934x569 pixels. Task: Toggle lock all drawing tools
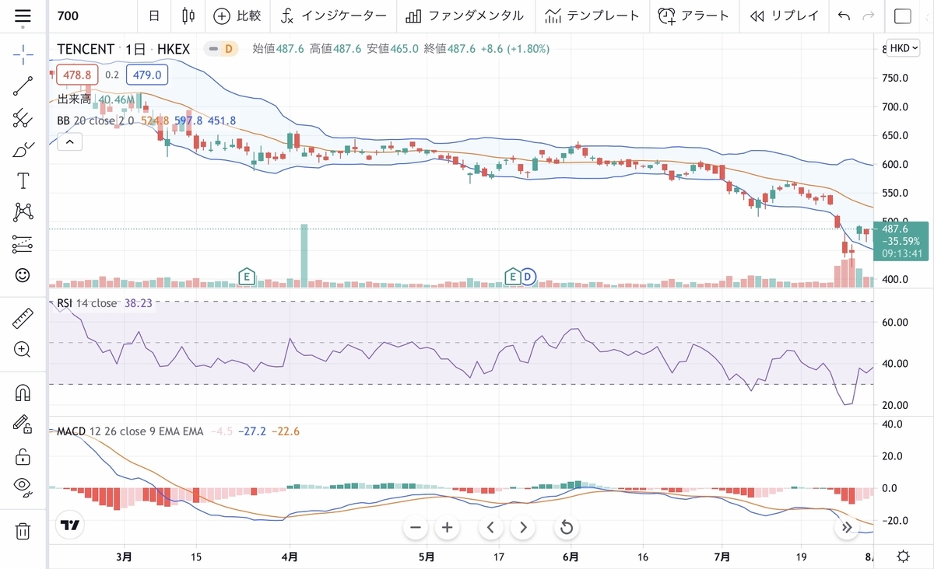(23, 456)
